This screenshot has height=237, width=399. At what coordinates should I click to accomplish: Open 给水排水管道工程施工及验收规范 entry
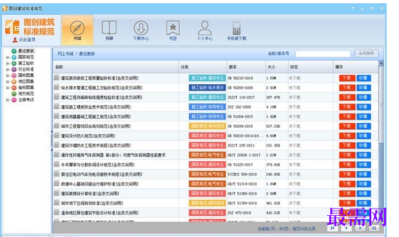tap(102, 88)
